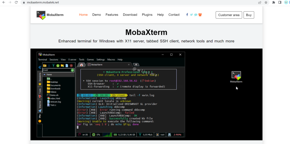Viewport: 290px width, 144px height.
Task: Open the View menu
Action: pos(63,60)
